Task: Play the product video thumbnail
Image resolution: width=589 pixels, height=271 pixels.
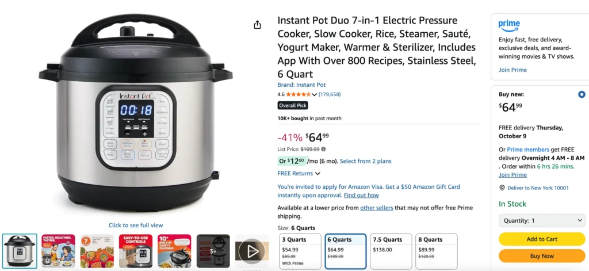Action: [x=251, y=251]
